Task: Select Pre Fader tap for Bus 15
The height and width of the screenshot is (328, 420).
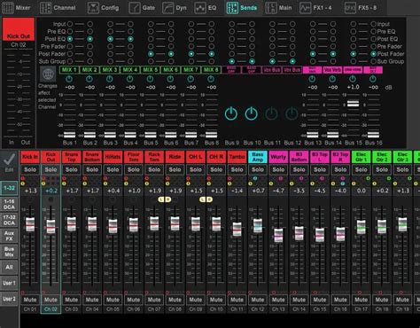Action: point(354,46)
